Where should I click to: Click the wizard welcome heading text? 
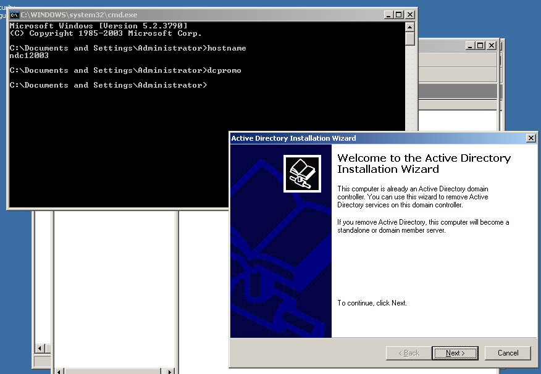pos(424,164)
